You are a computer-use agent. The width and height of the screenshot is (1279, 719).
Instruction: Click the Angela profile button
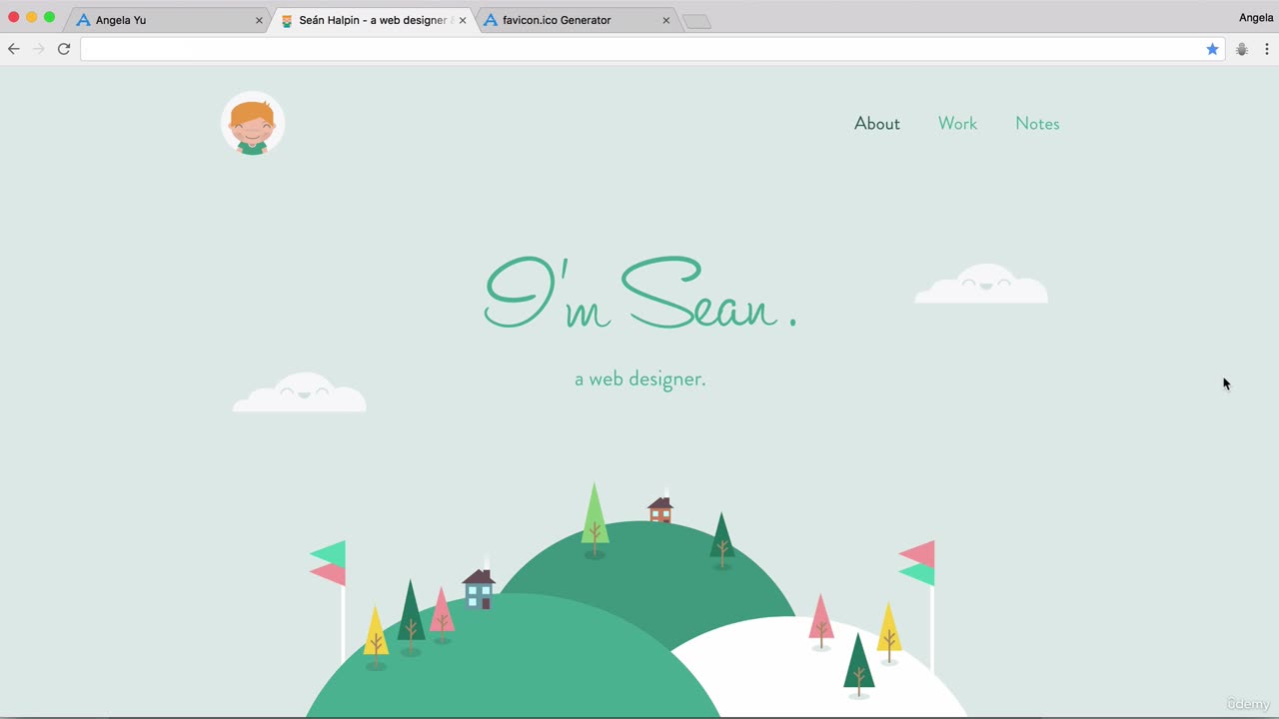click(1256, 17)
